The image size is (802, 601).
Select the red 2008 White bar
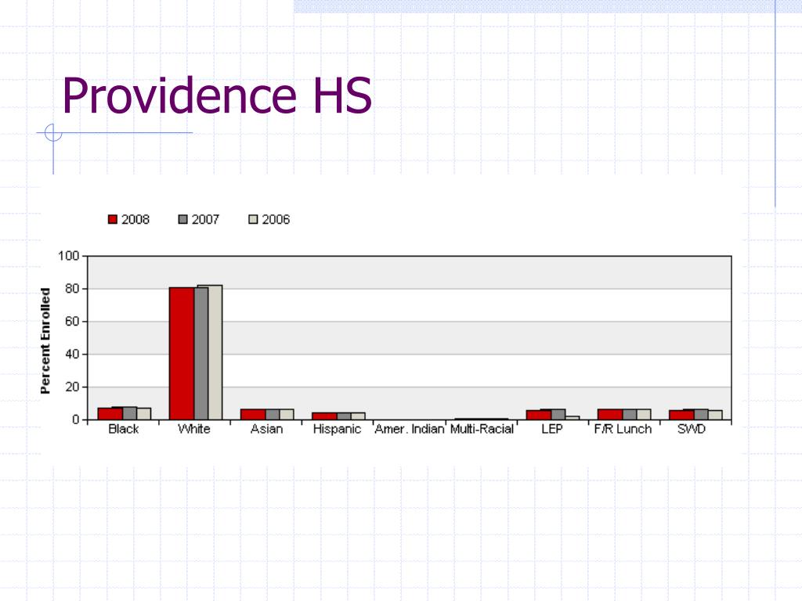[182, 354]
